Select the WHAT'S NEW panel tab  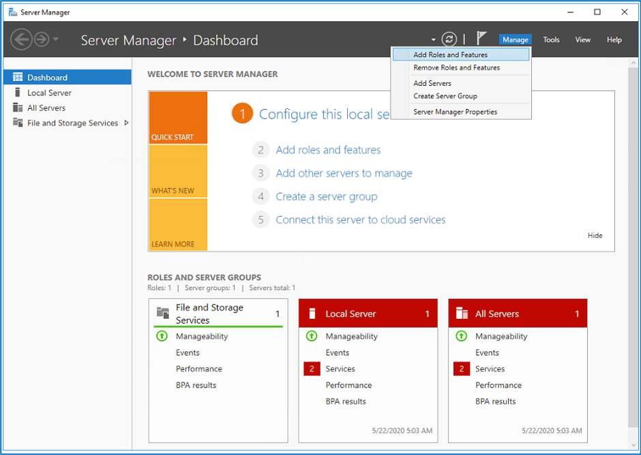(178, 171)
